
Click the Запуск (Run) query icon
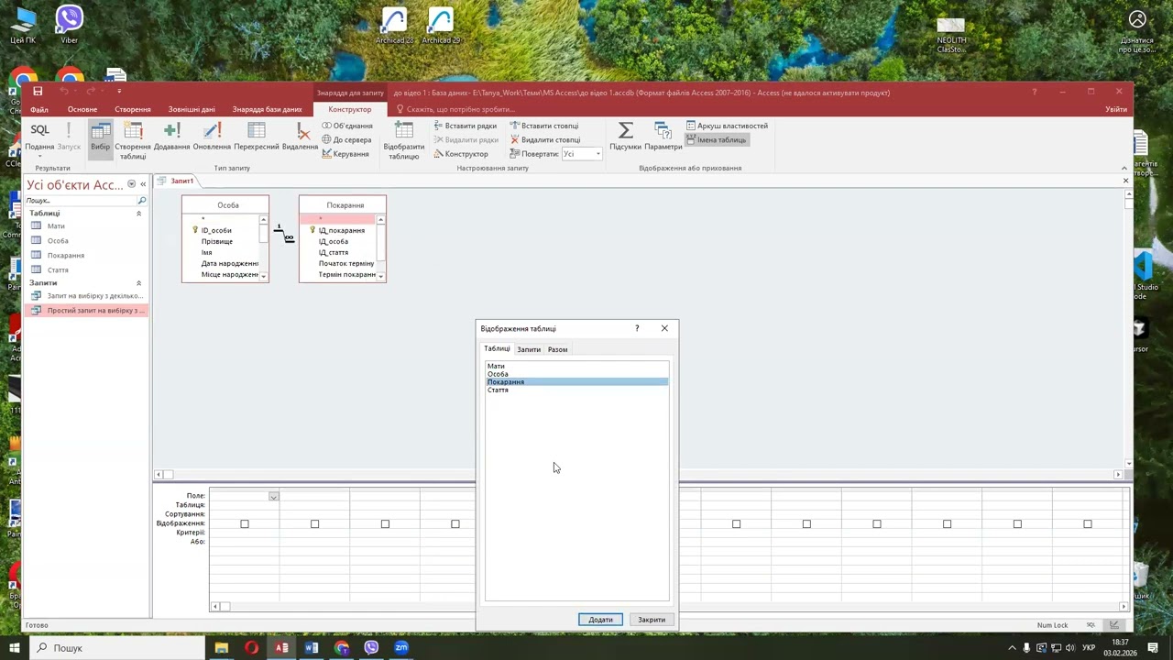click(x=69, y=137)
